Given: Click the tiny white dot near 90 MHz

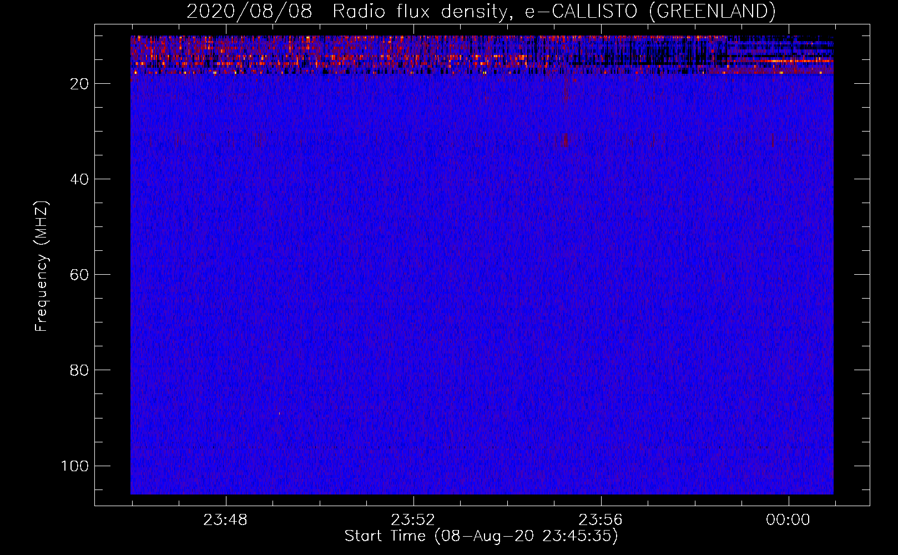Looking at the screenshot, I should [x=279, y=413].
